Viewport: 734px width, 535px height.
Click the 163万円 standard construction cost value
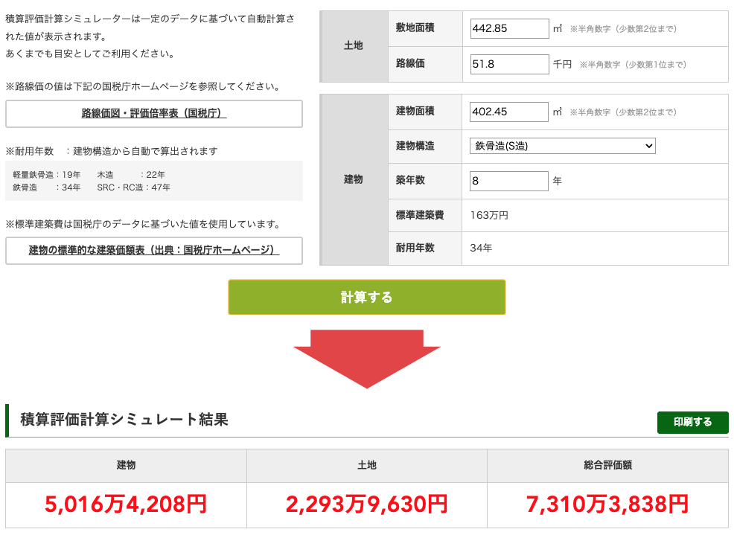click(x=489, y=216)
